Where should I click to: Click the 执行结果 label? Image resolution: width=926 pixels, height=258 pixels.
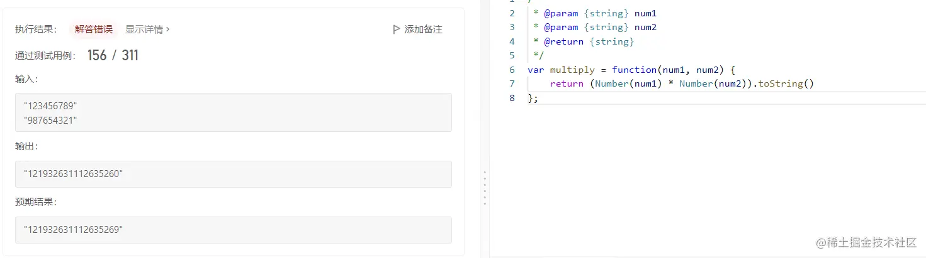(x=36, y=29)
